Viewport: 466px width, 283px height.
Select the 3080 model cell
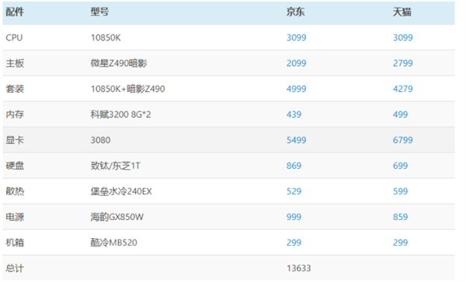(100, 140)
